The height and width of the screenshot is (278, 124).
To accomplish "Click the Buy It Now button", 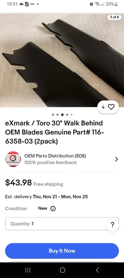I will coord(62,251).
